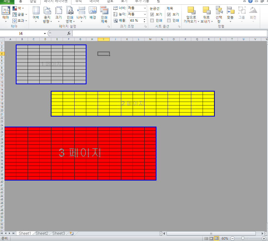The width and height of the screenshot is (268, 241).
Task: Open the 테마 themes gallery
Action: pos(6,14)
